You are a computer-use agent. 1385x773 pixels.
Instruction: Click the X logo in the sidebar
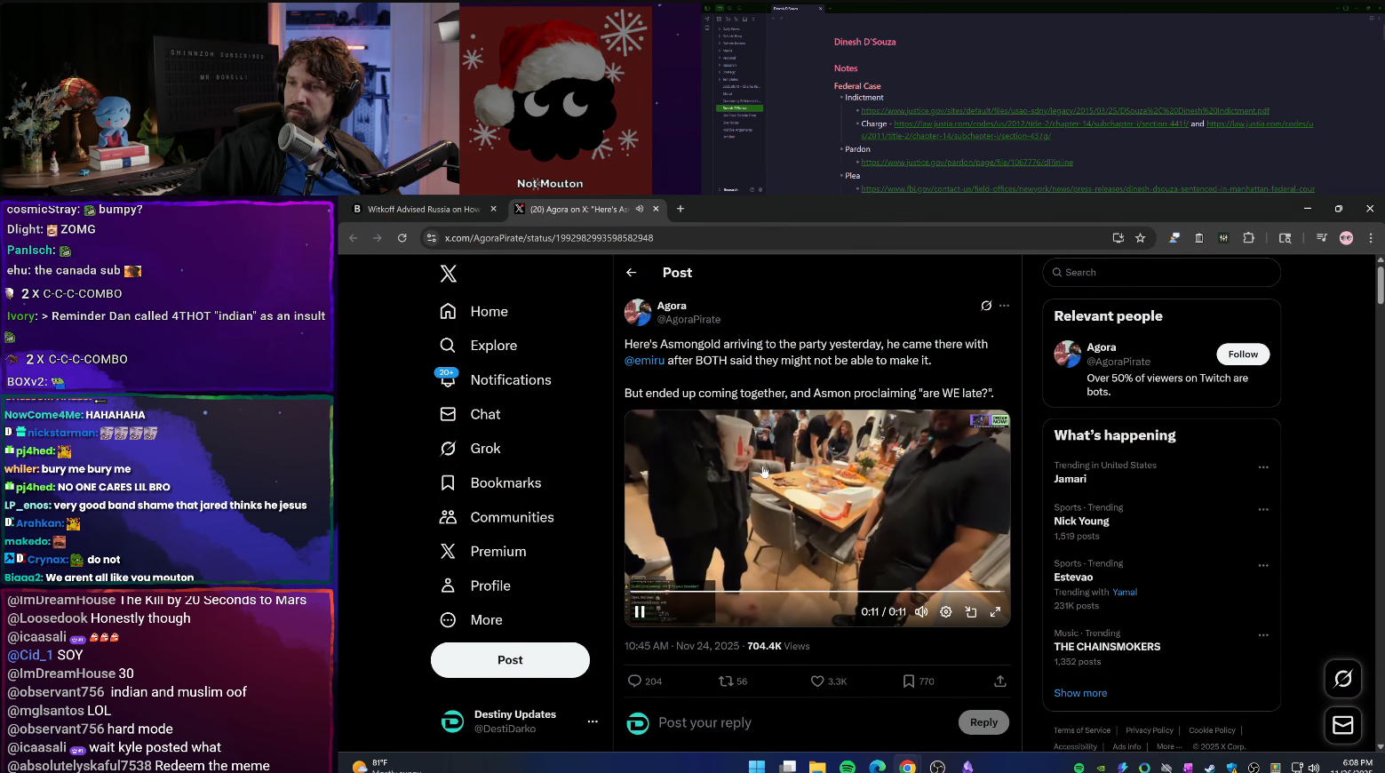click(449, 274)
